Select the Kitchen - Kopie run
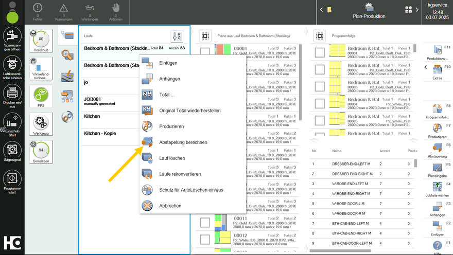 click(x=110, y=137)
